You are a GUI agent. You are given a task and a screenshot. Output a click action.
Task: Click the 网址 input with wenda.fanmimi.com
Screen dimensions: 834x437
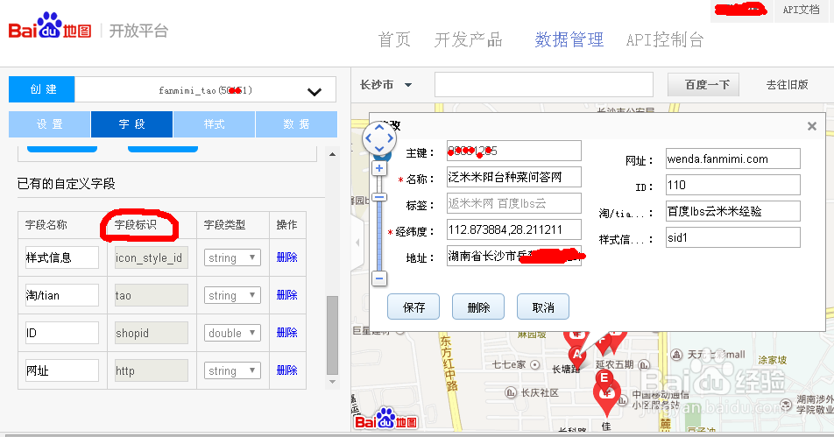[x=733, y=159]
